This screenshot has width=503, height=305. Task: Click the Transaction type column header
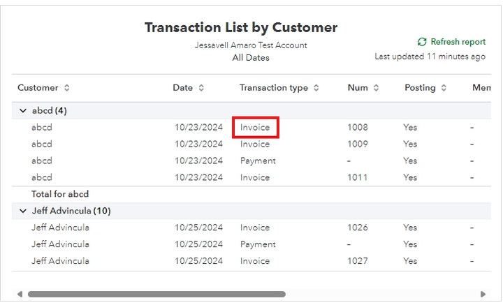[273, 88]
